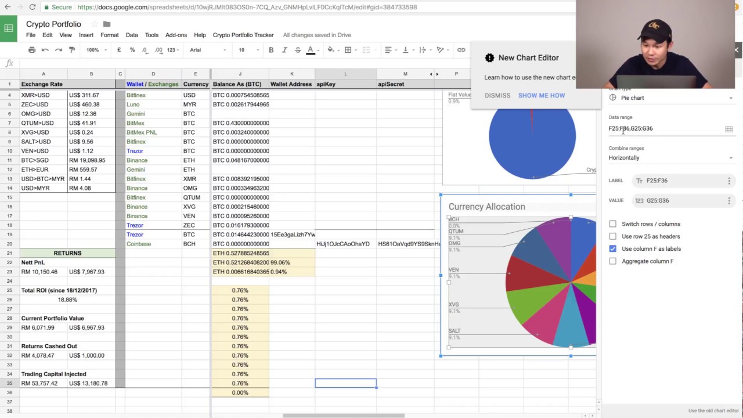Open the Add-ons menu
The height and width of the screenshot is (418, 743).
point(176,35)
